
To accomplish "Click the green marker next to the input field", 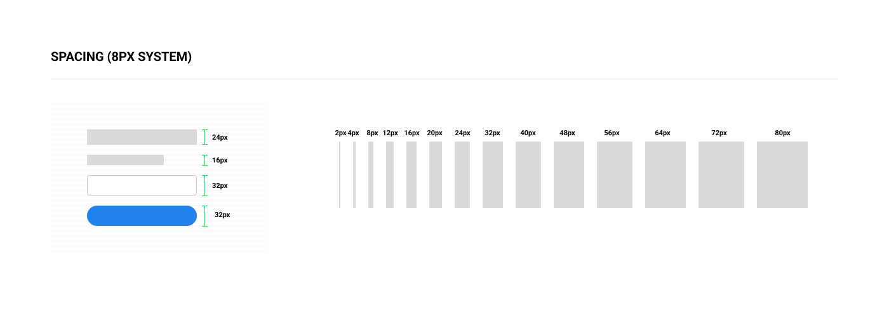I will tap(204, 185).
